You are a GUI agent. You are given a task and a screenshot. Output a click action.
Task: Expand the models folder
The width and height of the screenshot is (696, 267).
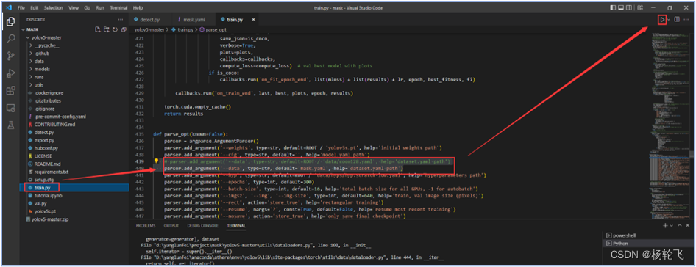click(x=42, y=69)
